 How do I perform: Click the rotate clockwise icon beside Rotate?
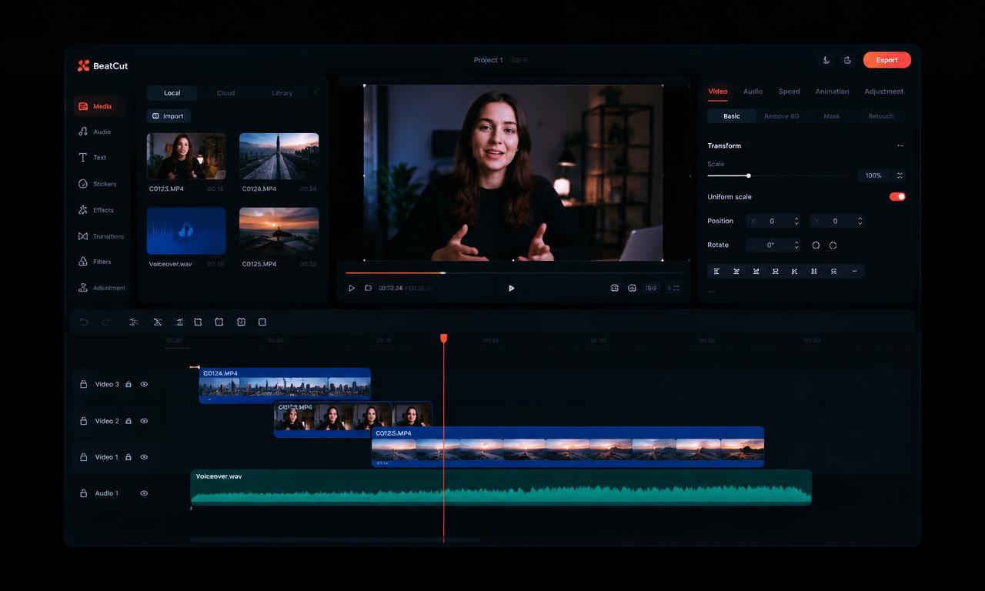833,245
